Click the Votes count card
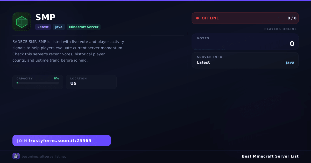This screenshot has height=163, width=311. [x=245, y=42]
